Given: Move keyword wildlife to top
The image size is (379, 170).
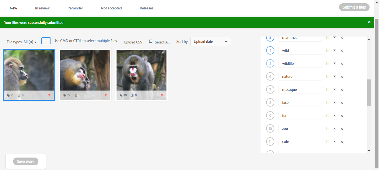Looking at the screenshot, I should pyautogui.click(x=335, y=63).
